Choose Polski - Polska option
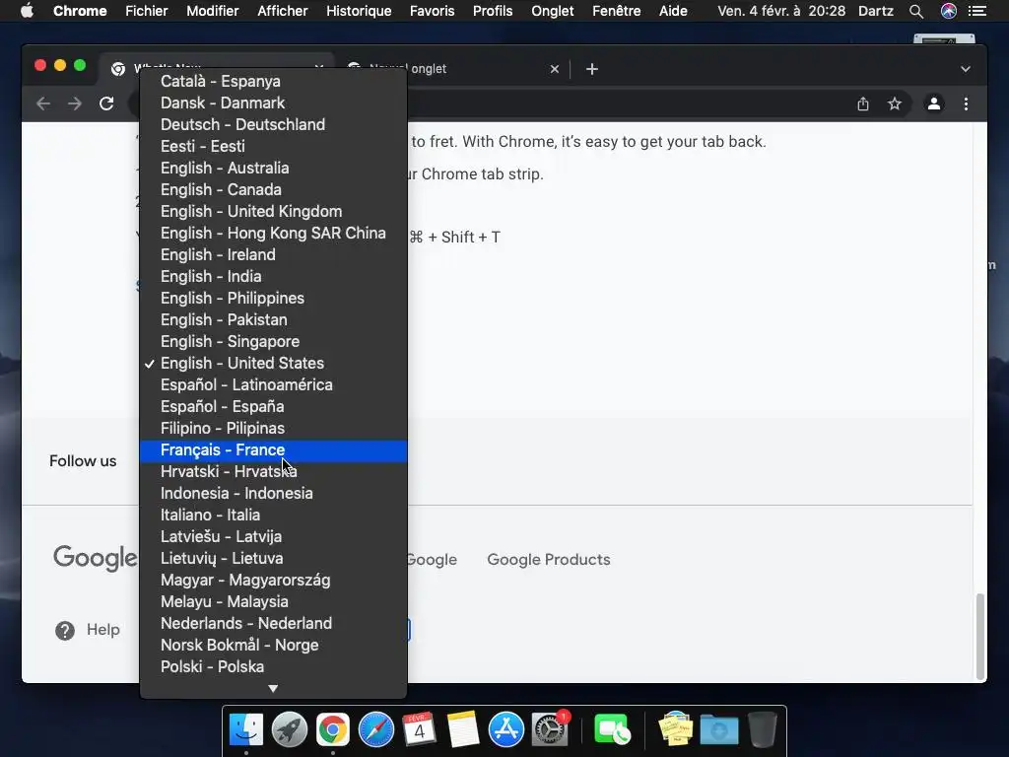 pos(273,667)
